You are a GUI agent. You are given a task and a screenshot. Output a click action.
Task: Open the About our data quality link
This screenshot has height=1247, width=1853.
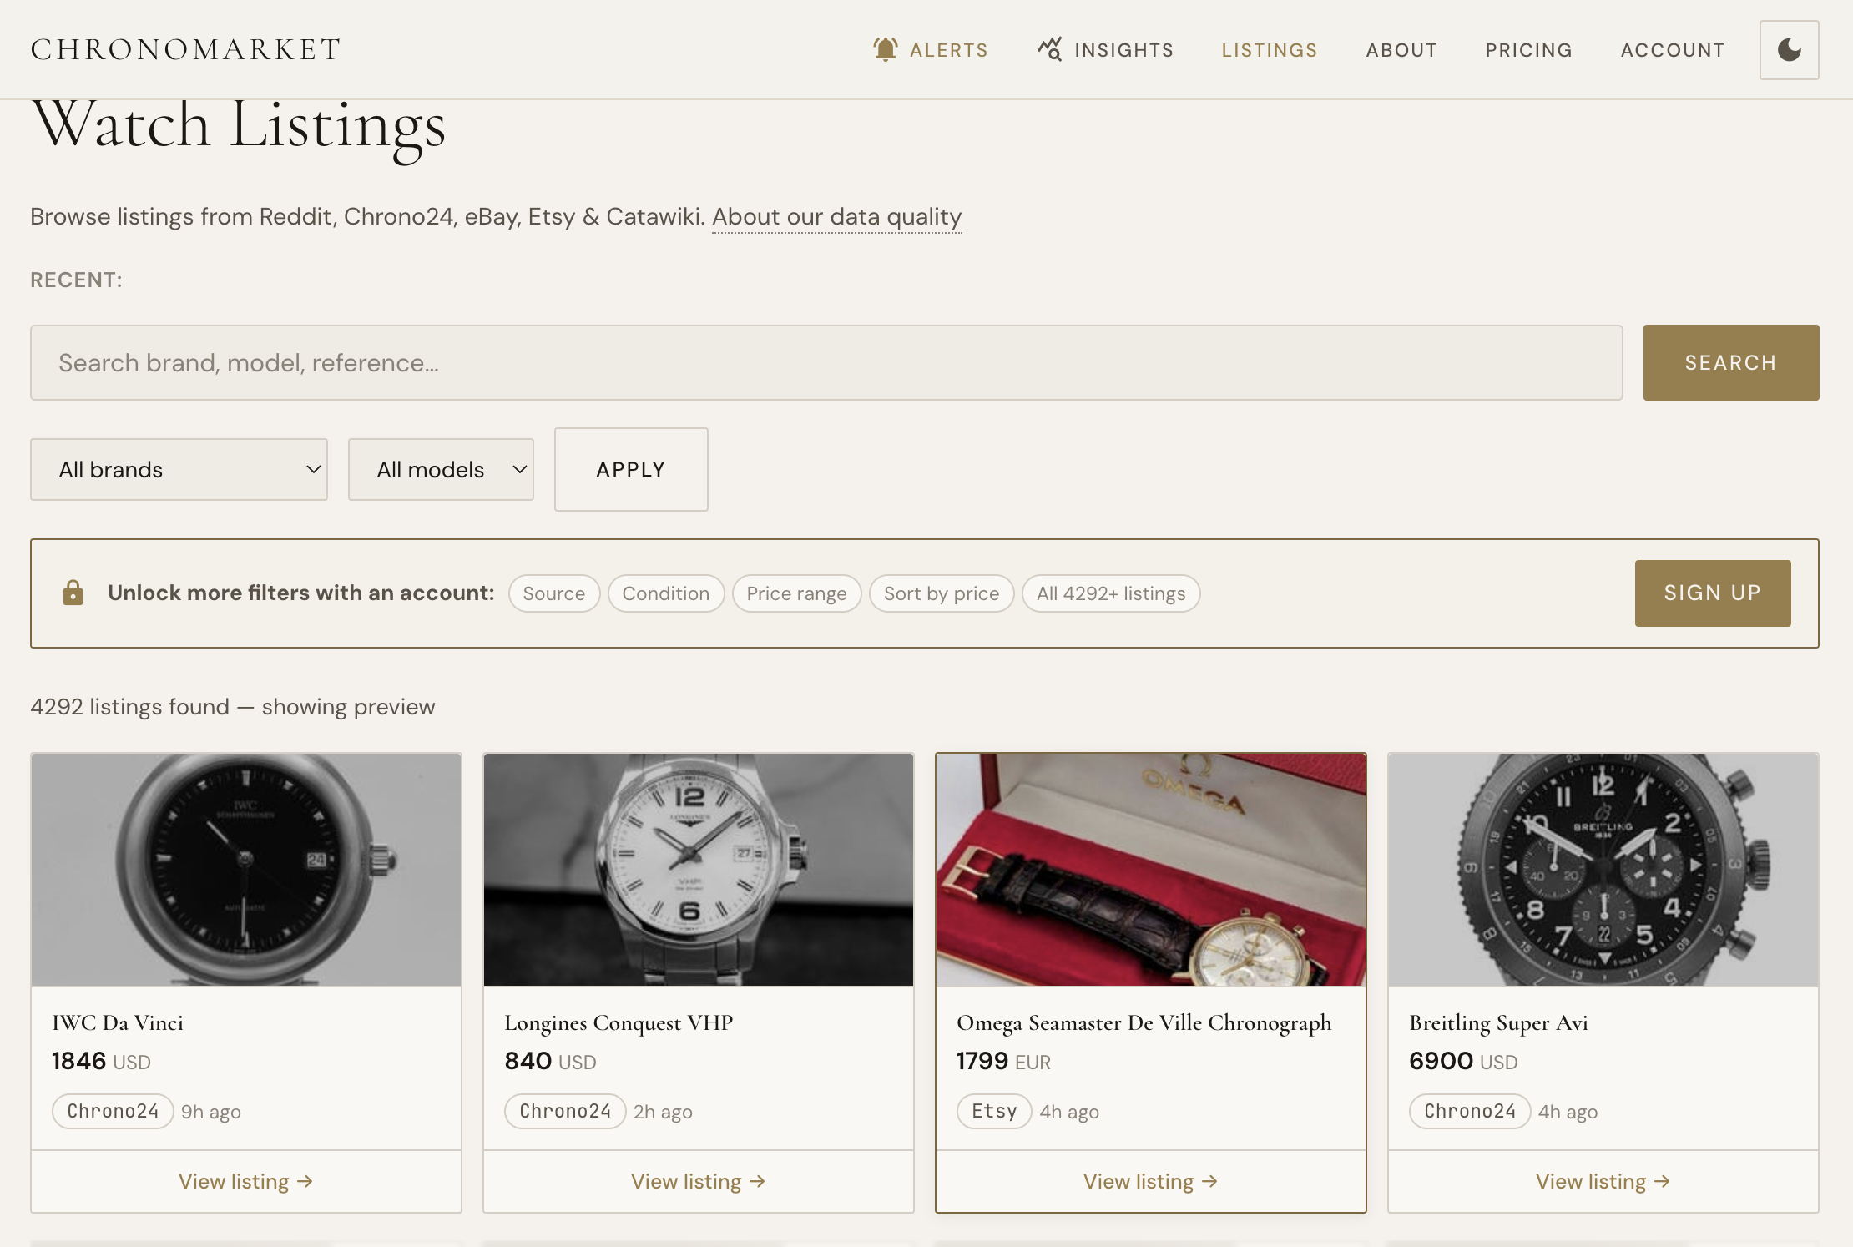point(836,216)
